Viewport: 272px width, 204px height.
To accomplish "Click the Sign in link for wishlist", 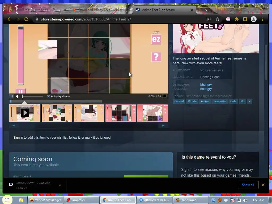I will coord(18,138).
